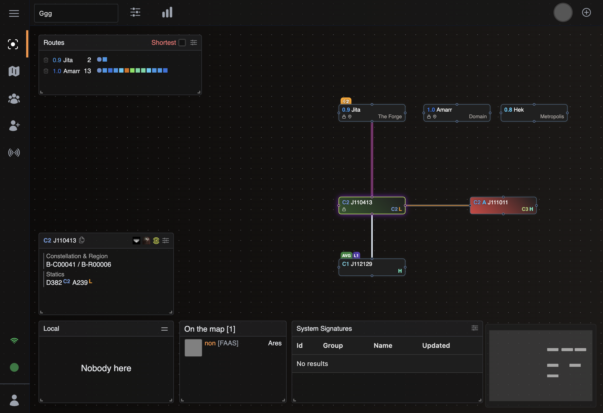Expand the collapse arrow in system info panel
The width and height of the screenshot is (603, 413).
136,240
